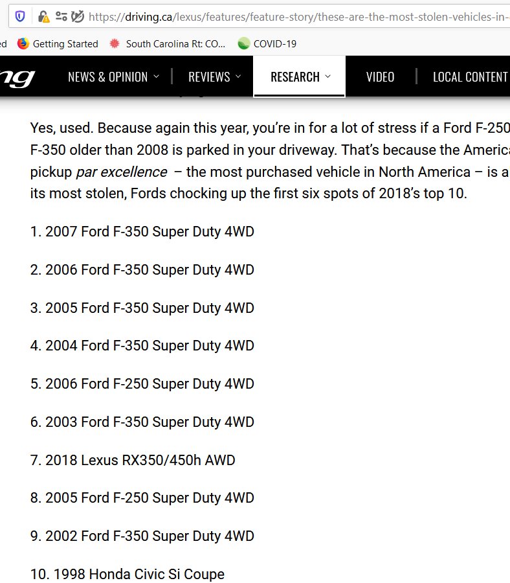510x583 pixels.
Task: Click the URL text in address bar
Action: click(x=299, y=17)
